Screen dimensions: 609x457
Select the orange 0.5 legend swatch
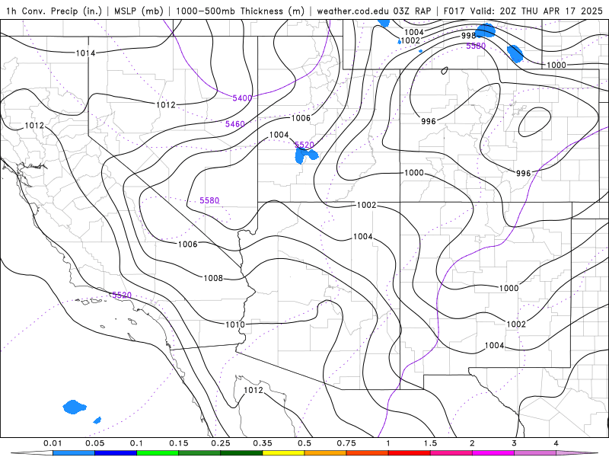(x=326, y=453)
